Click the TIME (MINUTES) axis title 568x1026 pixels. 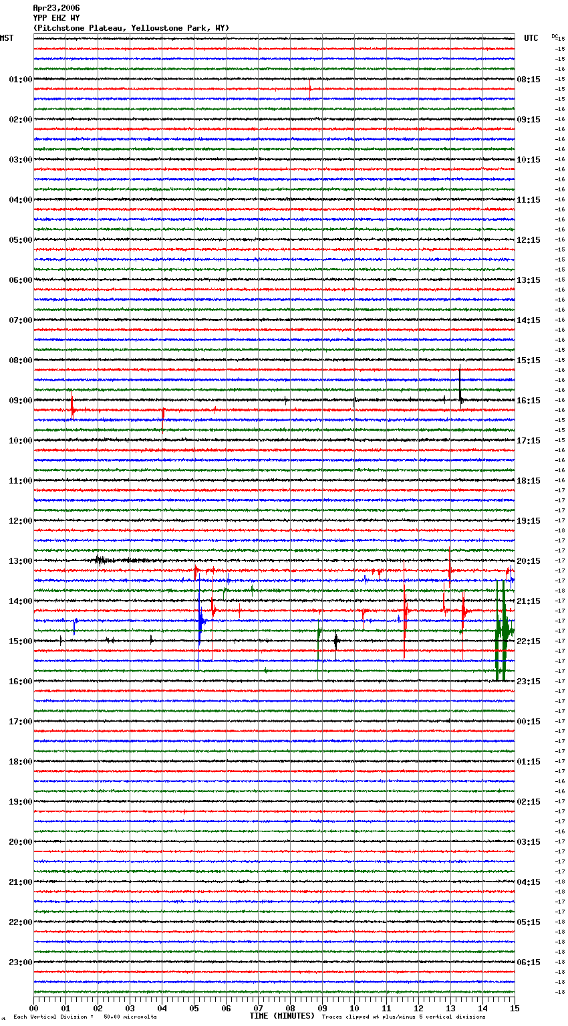(282, 1016)
